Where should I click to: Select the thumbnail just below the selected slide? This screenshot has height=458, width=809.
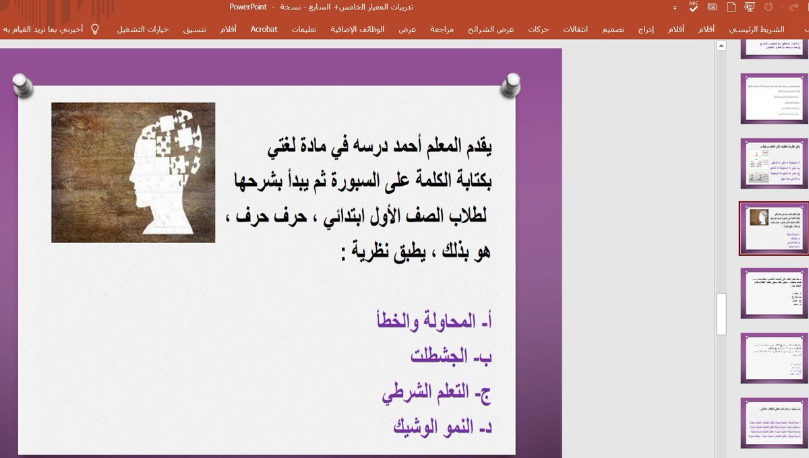coord(774,293)
